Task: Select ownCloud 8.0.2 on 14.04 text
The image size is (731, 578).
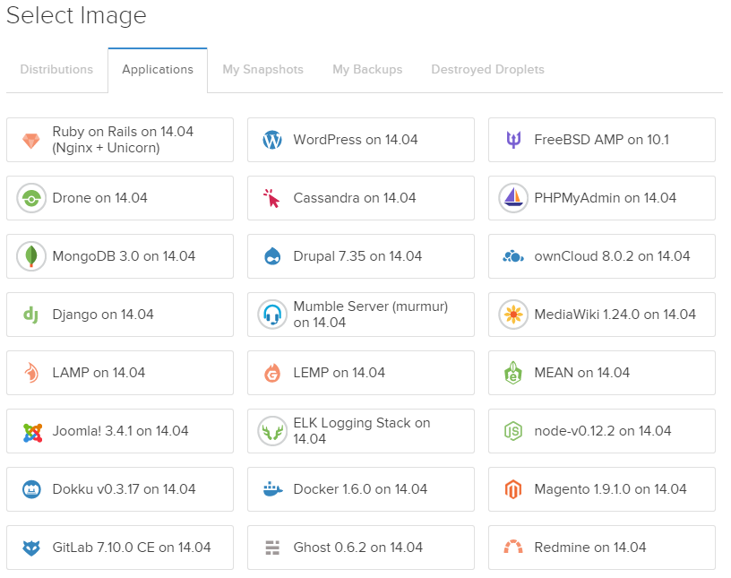Action: click(612, 256)
